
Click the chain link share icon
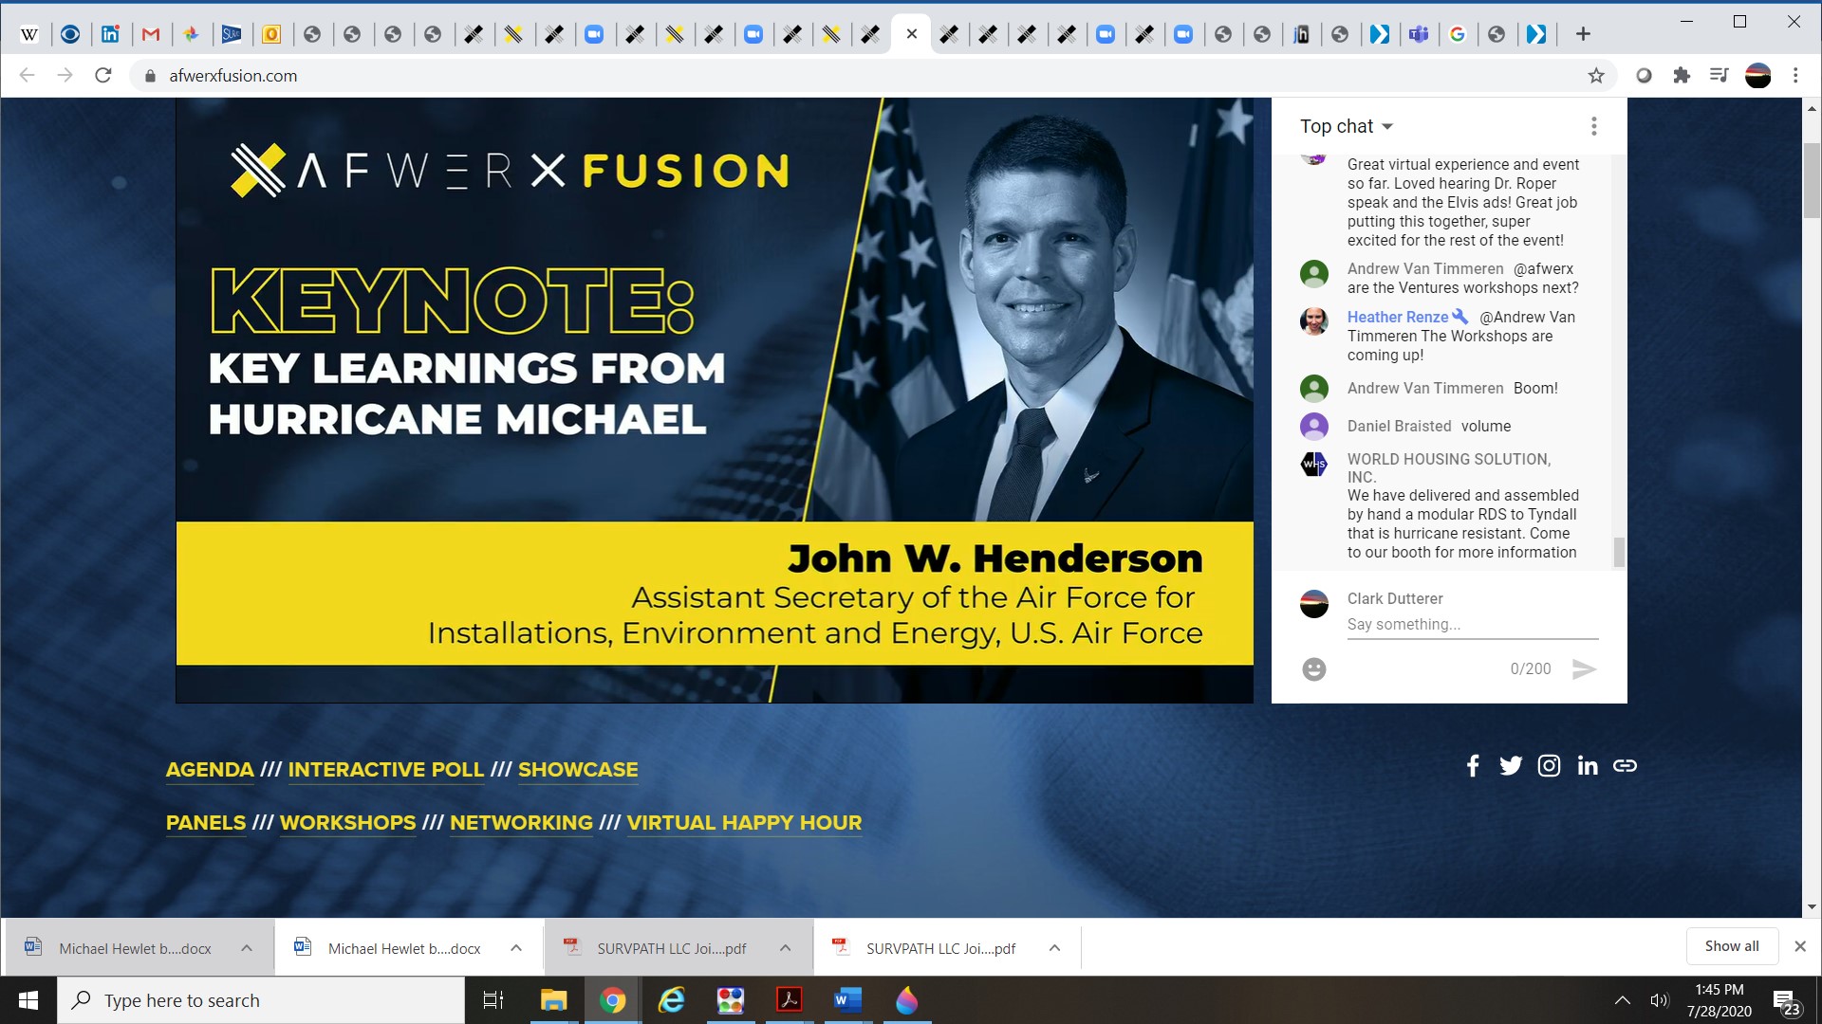(x=1625, y=766)
